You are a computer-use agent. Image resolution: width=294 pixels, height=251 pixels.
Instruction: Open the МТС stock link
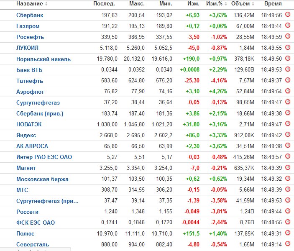(x=22, y=190)
